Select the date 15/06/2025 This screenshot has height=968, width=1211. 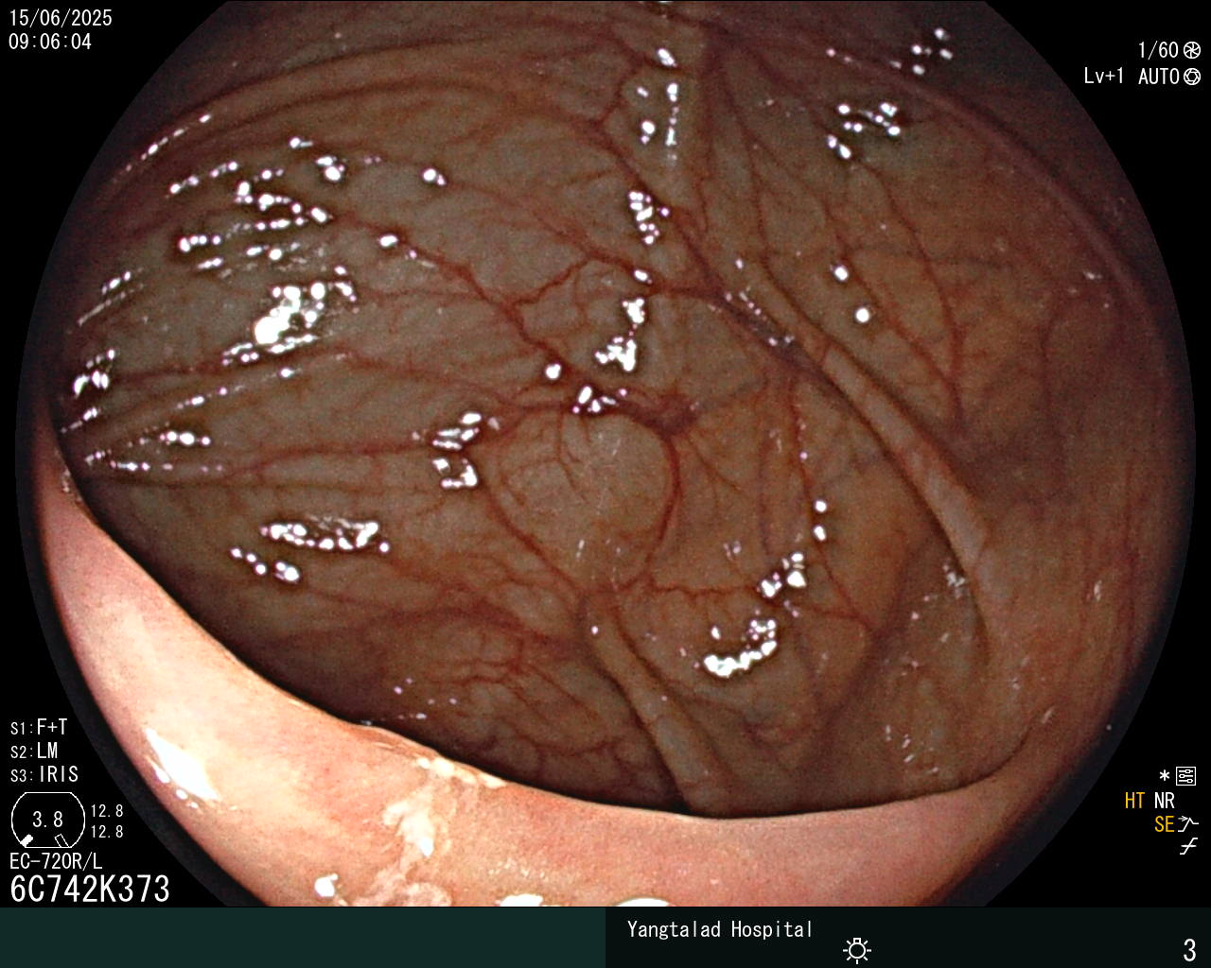tap(61, 18)
